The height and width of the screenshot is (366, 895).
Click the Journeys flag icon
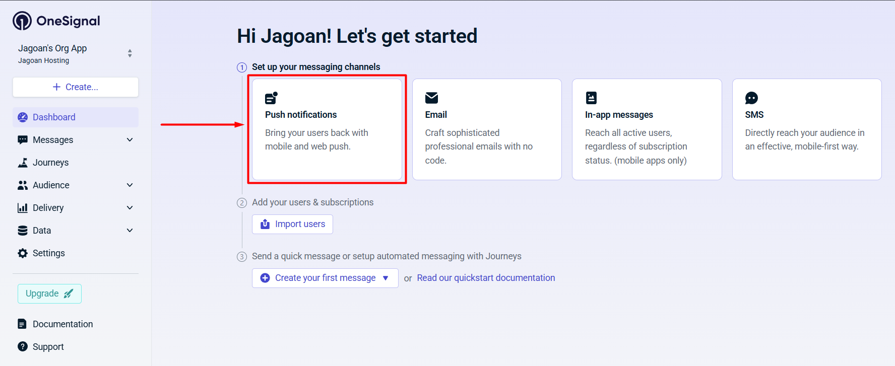(x=23, y=163)
